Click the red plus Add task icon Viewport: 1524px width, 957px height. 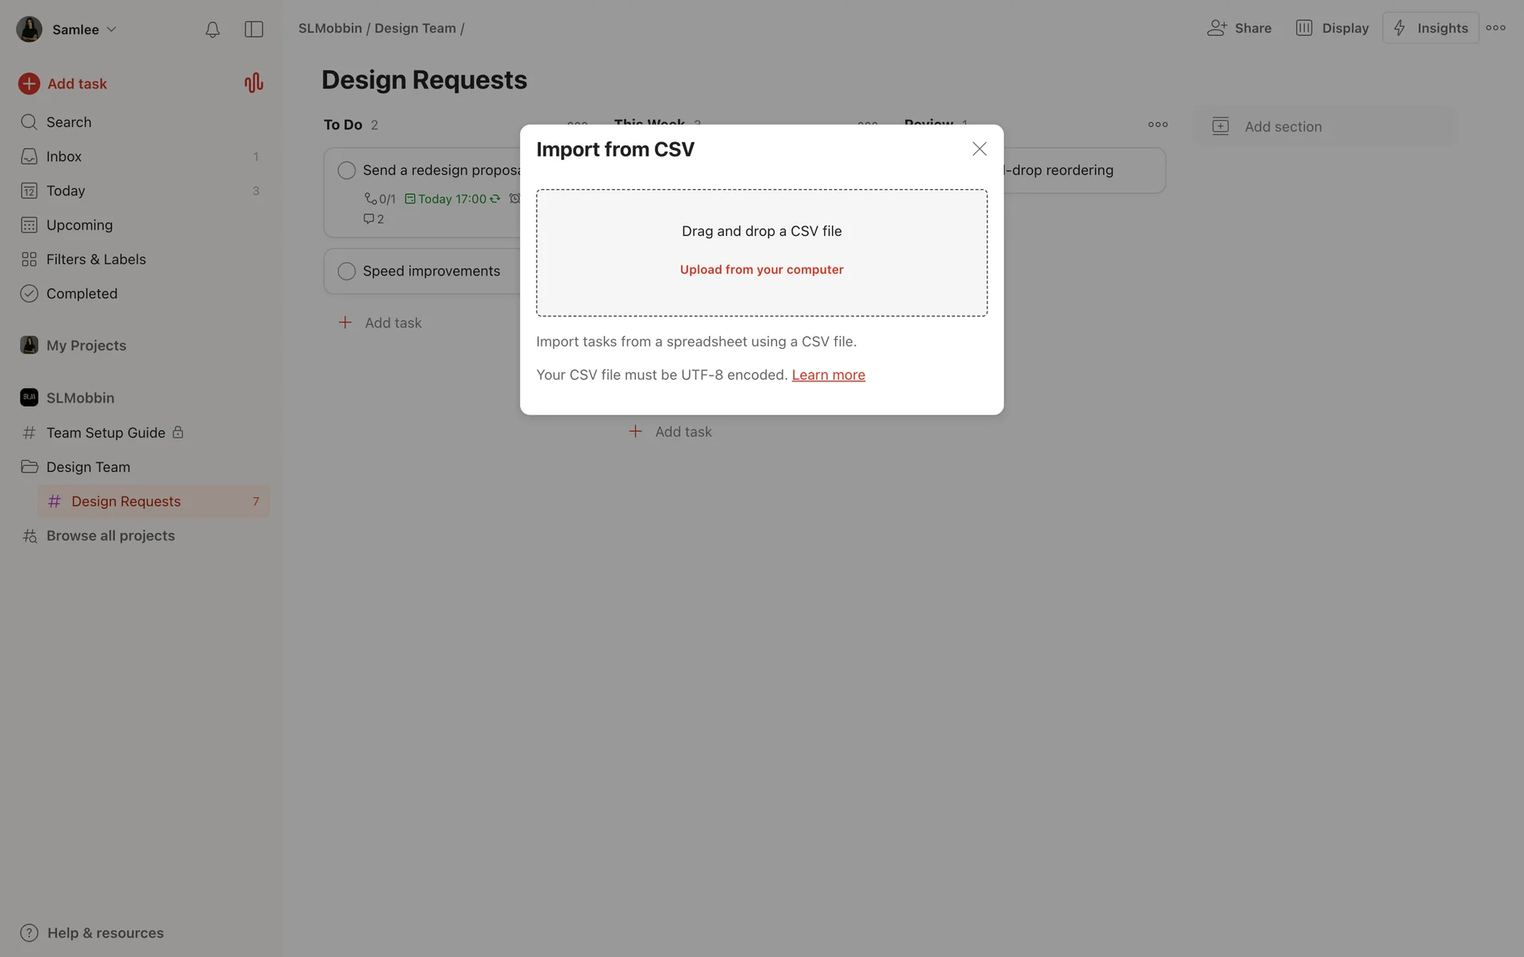click(29, 83)
